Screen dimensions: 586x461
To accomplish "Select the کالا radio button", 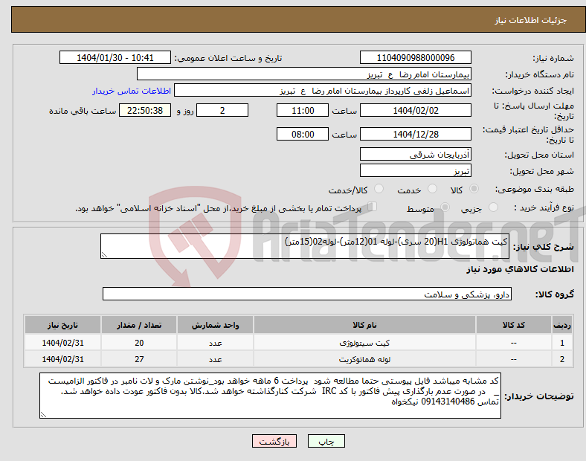I will click(474, 189).
